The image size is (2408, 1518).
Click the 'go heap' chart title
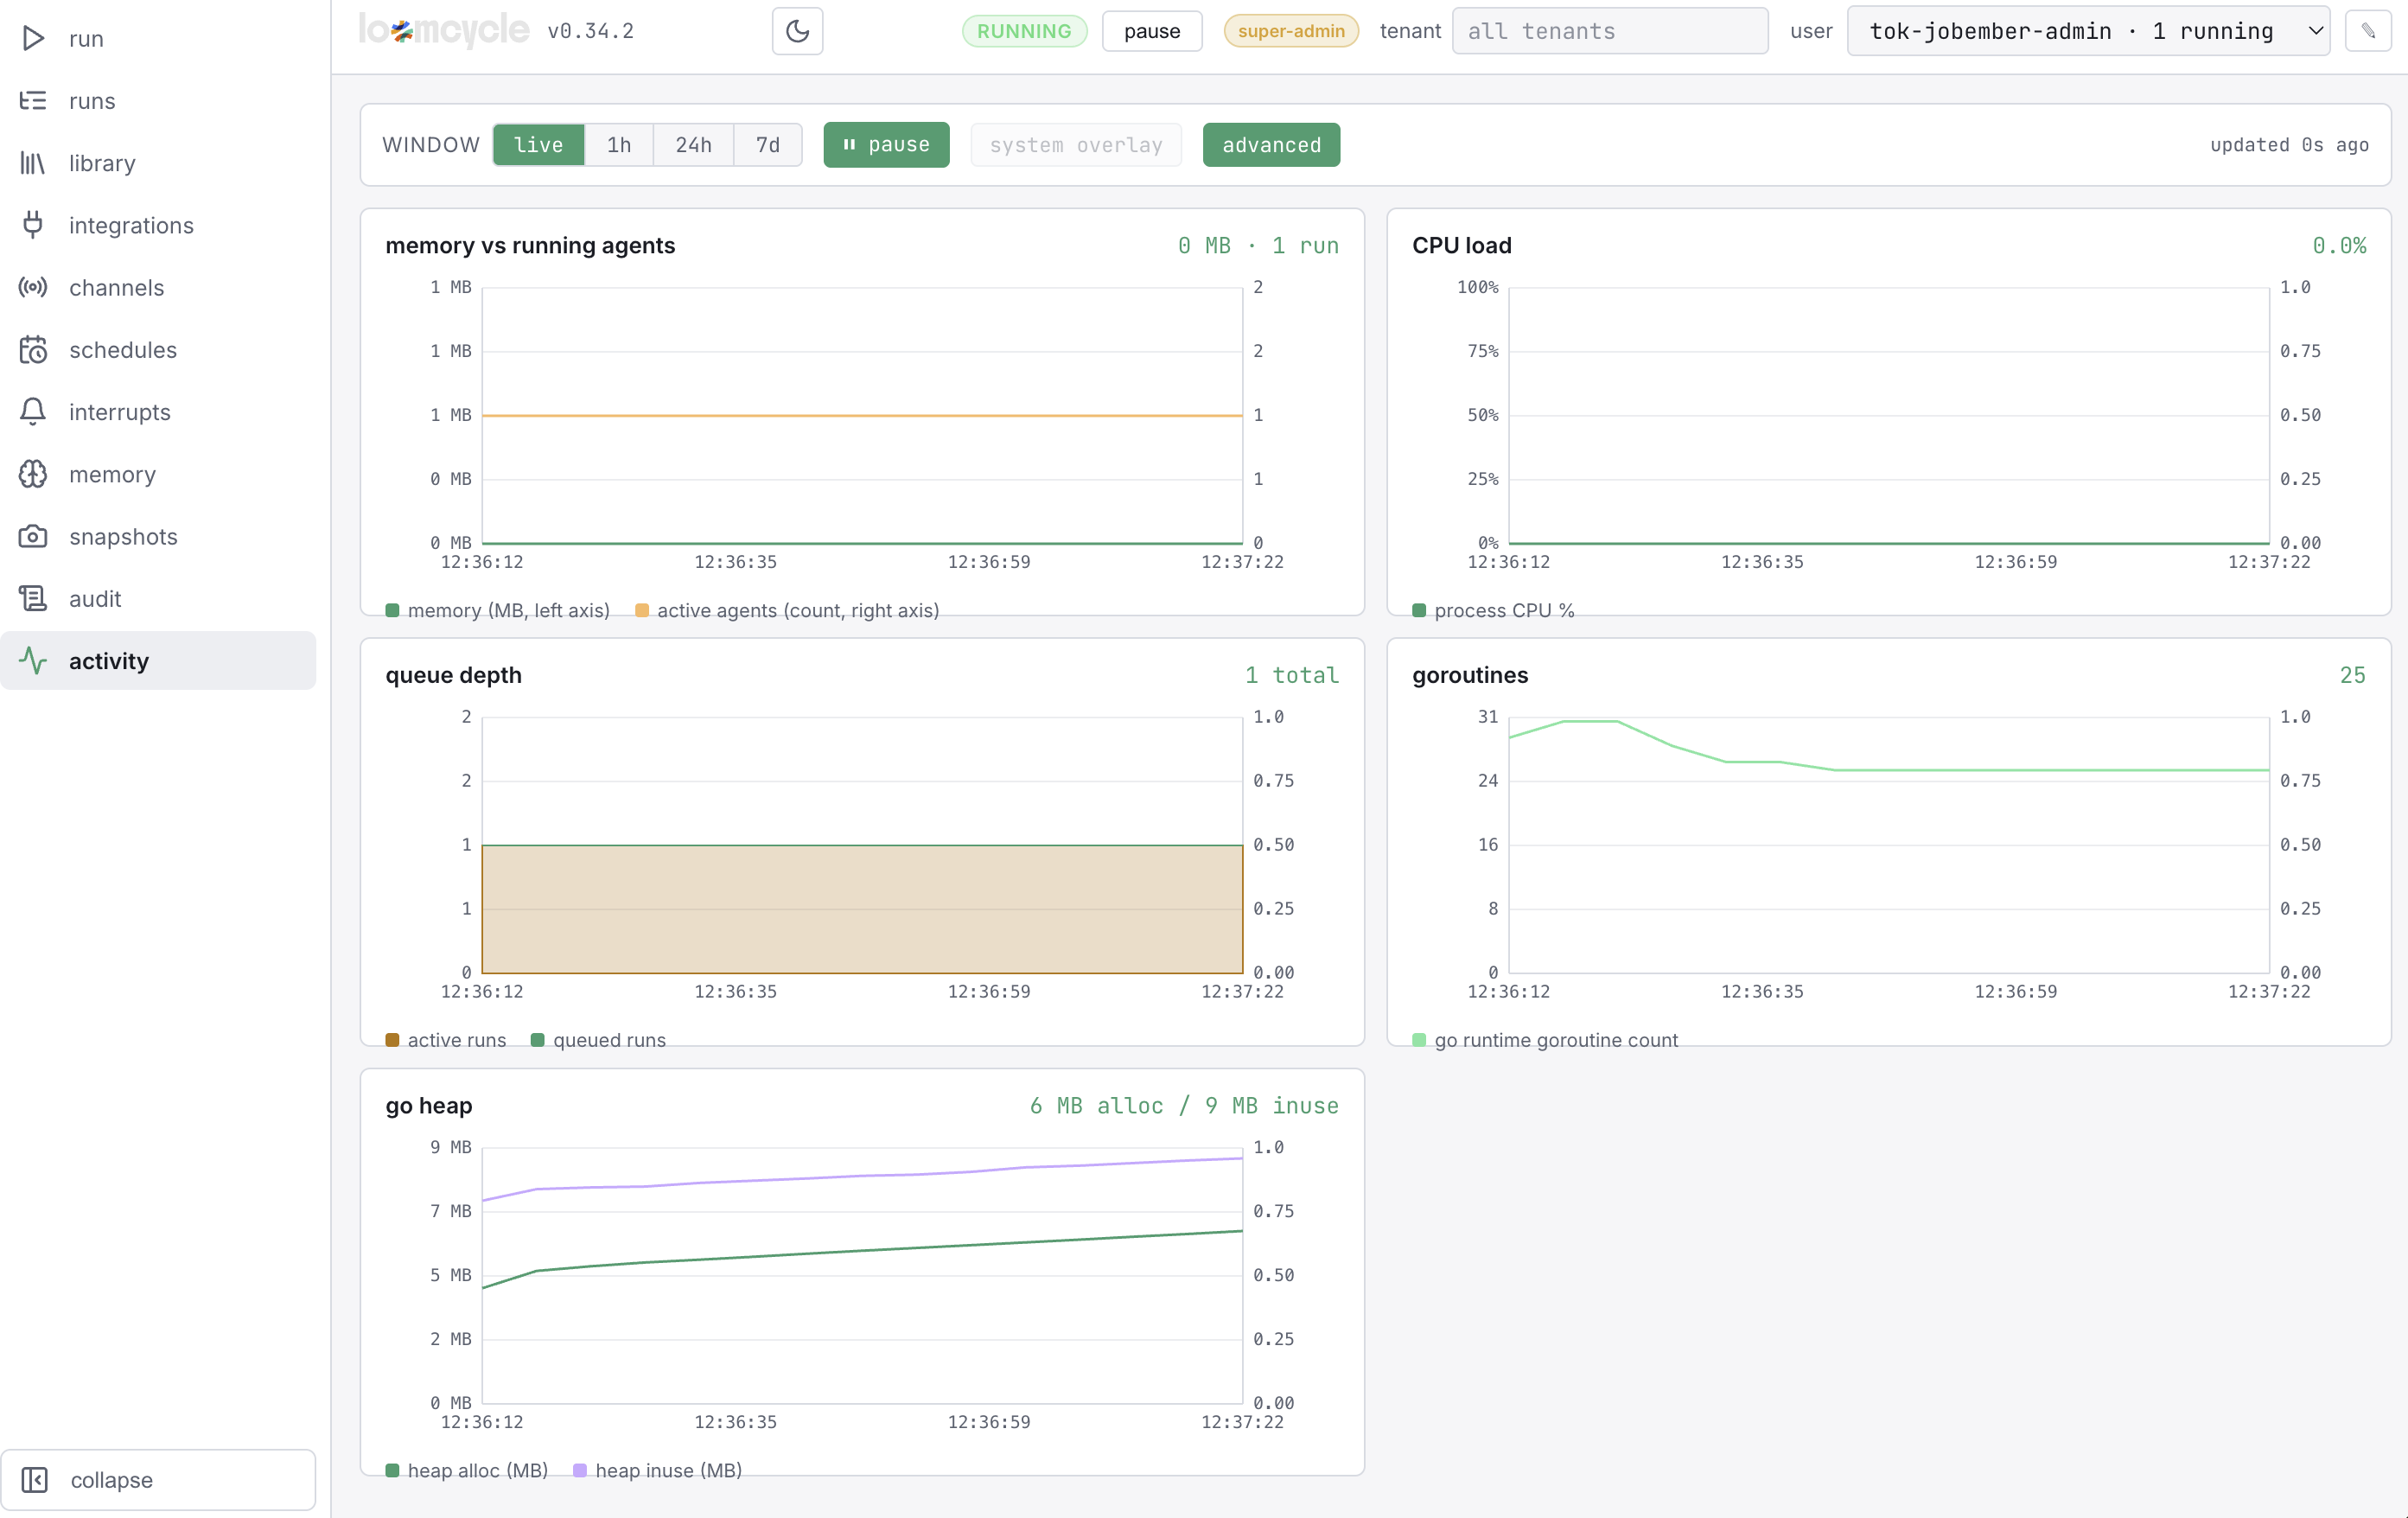[x=429, y=1106]
